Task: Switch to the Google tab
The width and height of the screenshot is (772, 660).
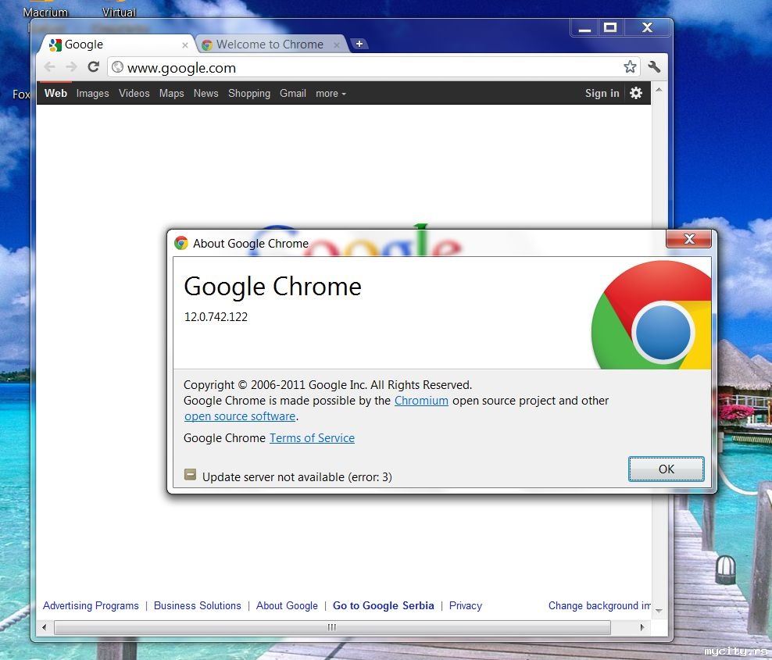Action: tap(118, 45)
